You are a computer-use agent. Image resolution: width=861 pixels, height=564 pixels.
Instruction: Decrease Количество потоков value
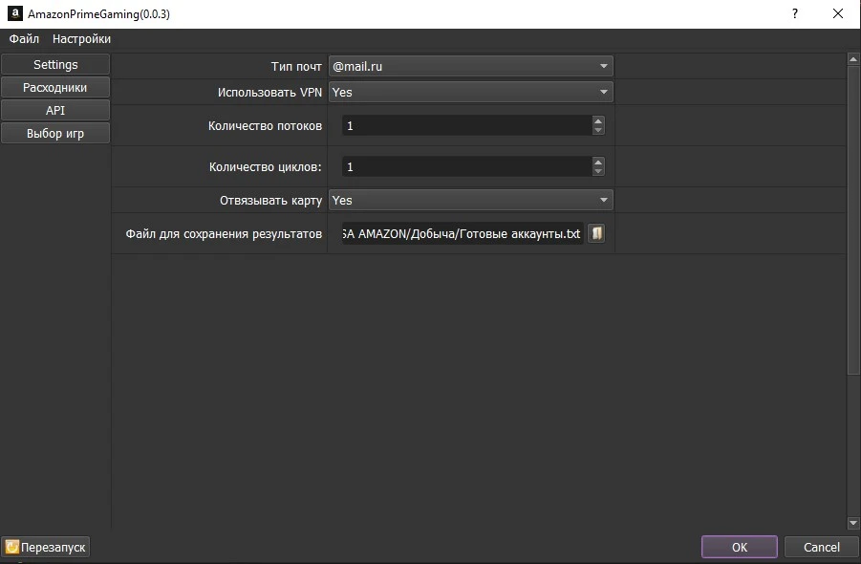pyautogui.click(x=598, y=130)
